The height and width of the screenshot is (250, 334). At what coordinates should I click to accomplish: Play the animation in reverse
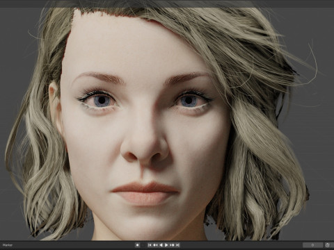[x=161, y=245]
